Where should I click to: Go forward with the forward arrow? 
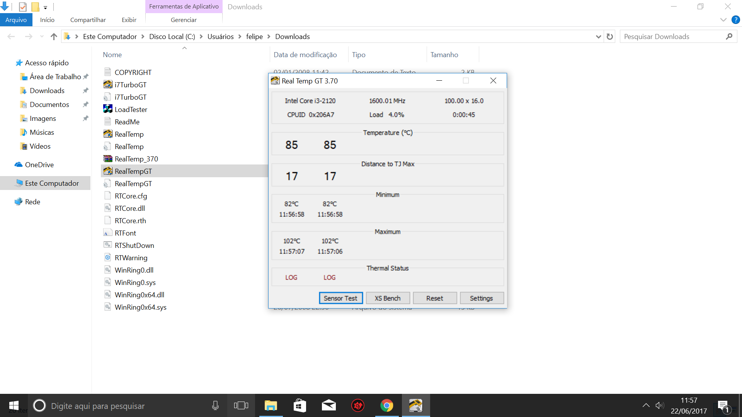coord(29,36)
